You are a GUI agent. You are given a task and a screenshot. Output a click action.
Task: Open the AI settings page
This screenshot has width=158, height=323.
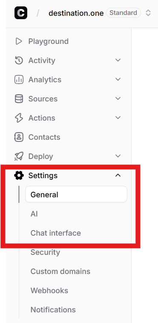point(34,214)
